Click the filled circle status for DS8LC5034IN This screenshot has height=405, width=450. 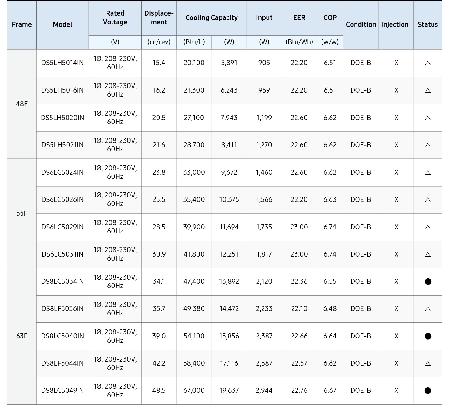tap(428, 282)
